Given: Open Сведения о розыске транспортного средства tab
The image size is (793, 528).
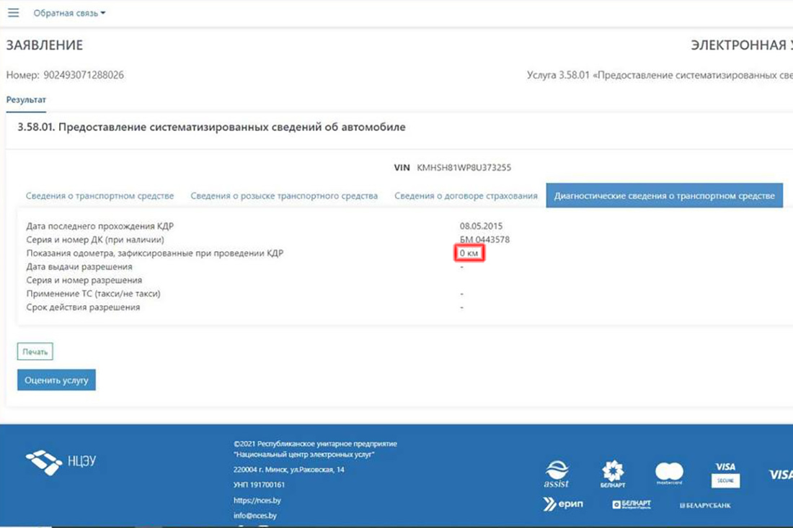Looking at the screenshot, I should point(284,196).
